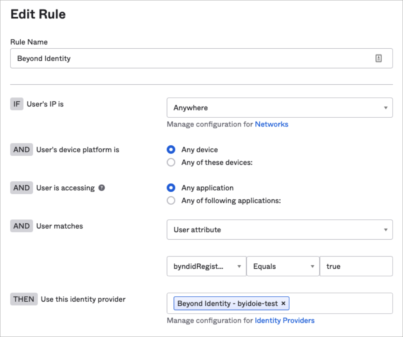Select Any of following applications option
The image size is (403, 337).
click(171, 201)
